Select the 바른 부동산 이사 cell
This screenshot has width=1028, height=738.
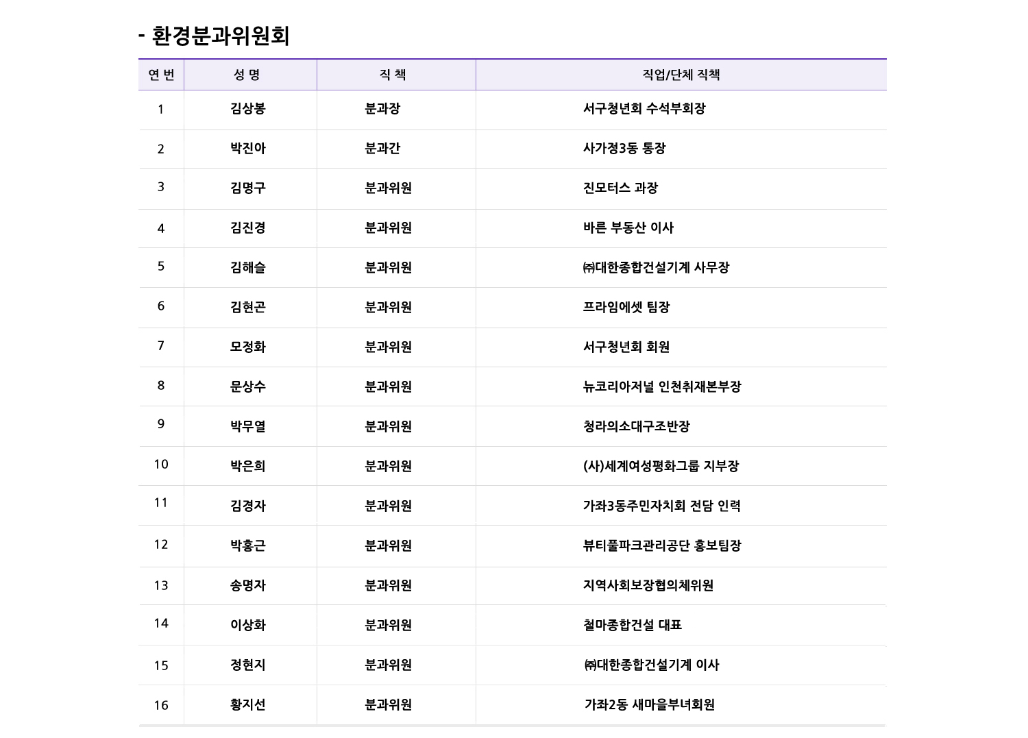tap(628, 227)
